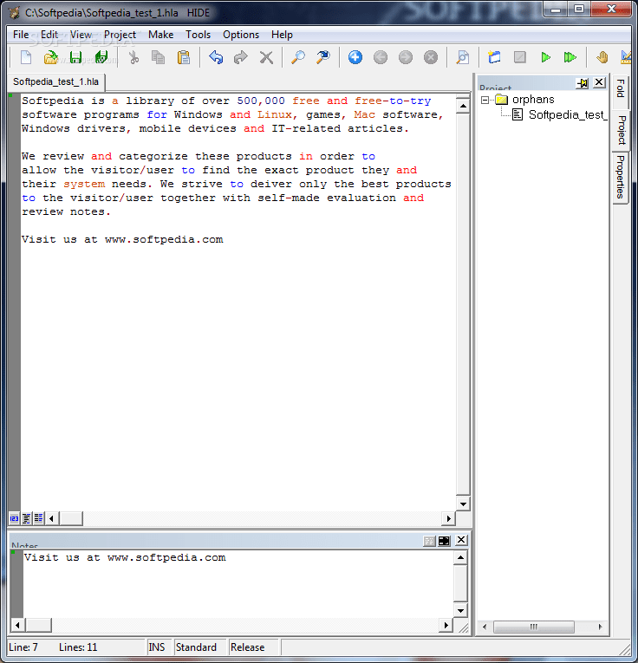The height and width of the screenshot is (663, 638).
Task: Toggle the third editor view icon in editor footer
Action: pos(38,518)
